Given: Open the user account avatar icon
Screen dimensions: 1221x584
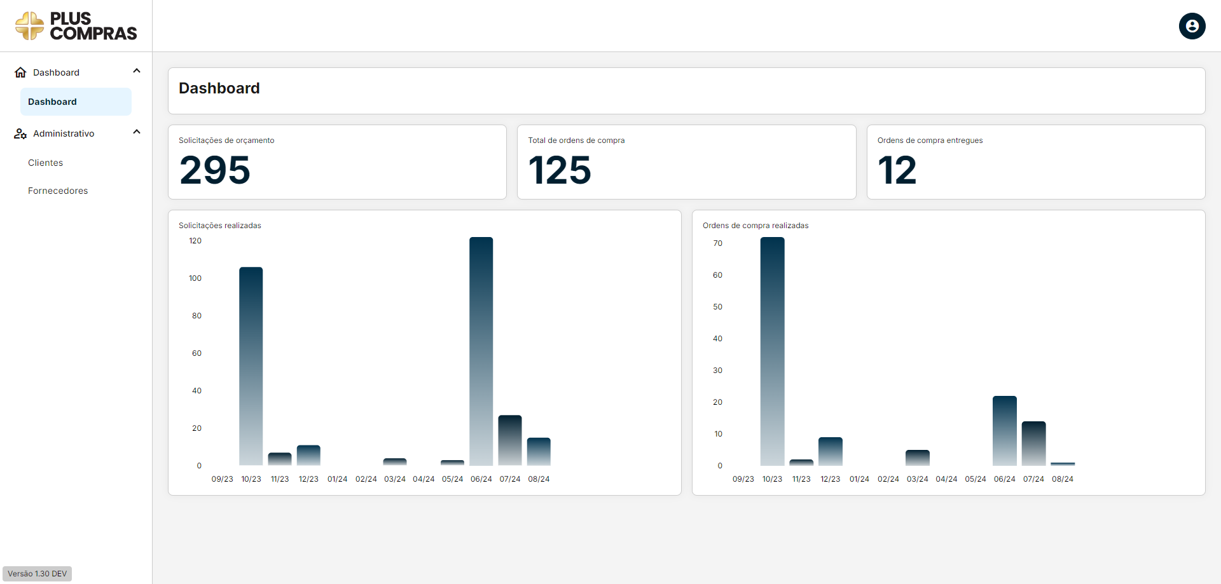Looking at the screenshot, I should [1192, 26].
